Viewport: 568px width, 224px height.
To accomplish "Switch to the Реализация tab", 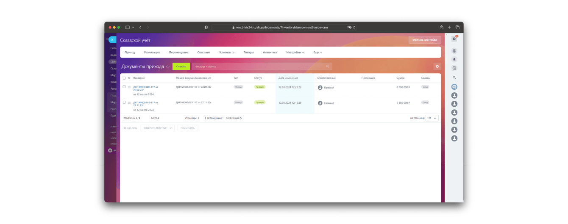I will (x=152, y=53).
